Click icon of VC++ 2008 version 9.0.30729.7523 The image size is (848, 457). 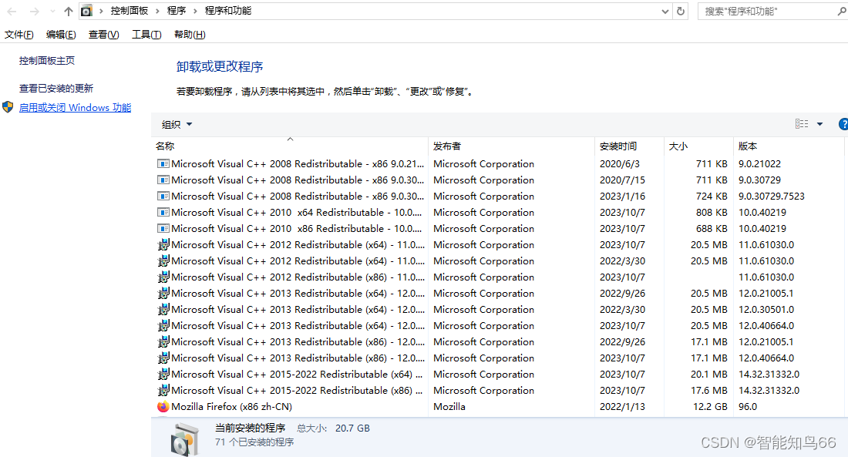(163, 197)
